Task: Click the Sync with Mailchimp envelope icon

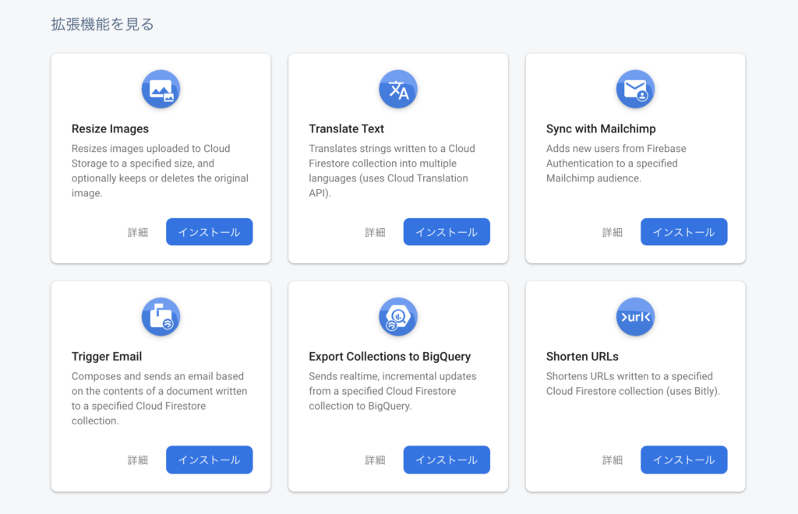Action: click(635, 90)
